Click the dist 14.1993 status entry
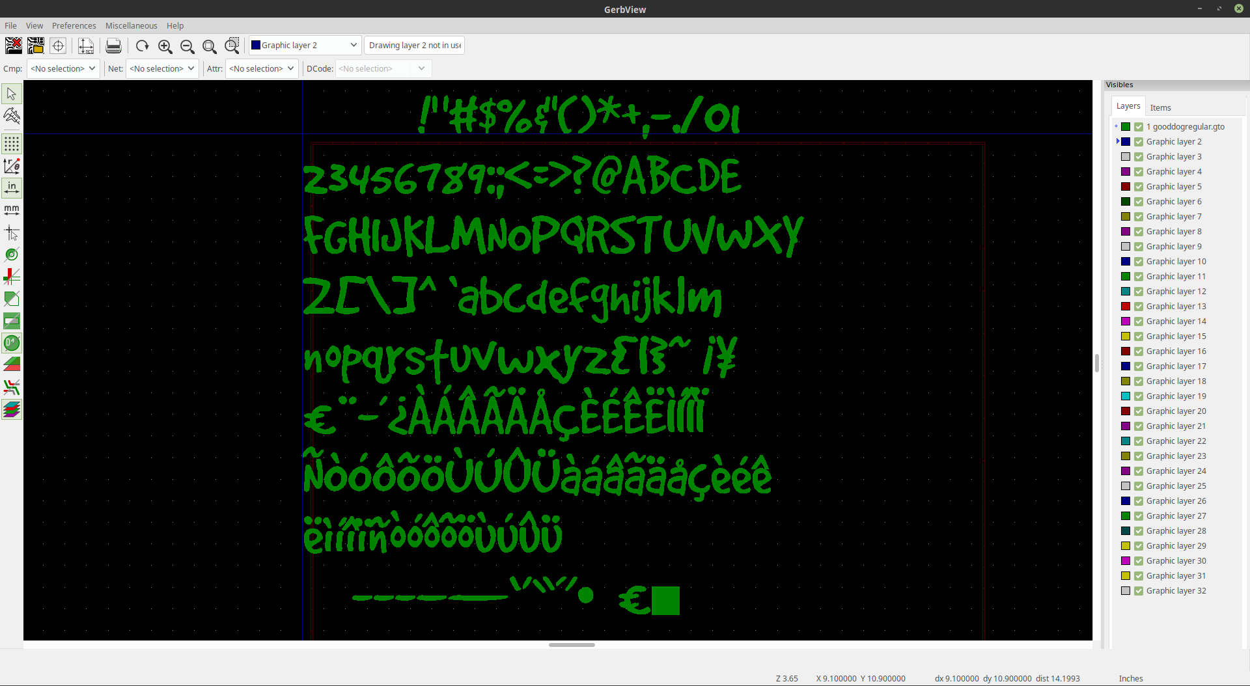Image resolution: width=1250 pixels, height=686 pixels. pyautogui.click(x=1057, y=679)
